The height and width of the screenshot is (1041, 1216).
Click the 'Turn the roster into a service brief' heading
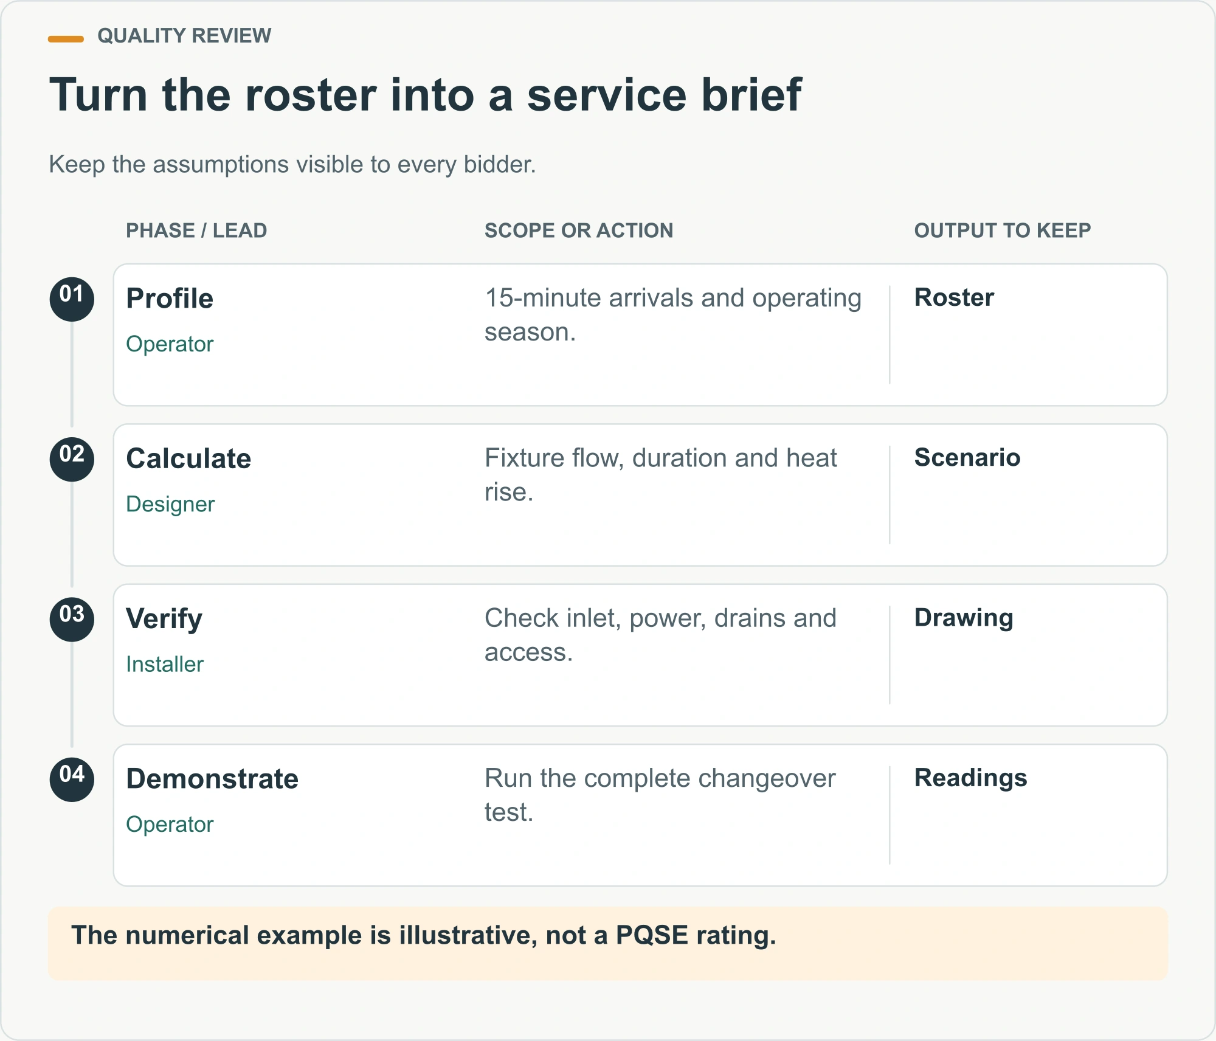click(x=426, y=95)
